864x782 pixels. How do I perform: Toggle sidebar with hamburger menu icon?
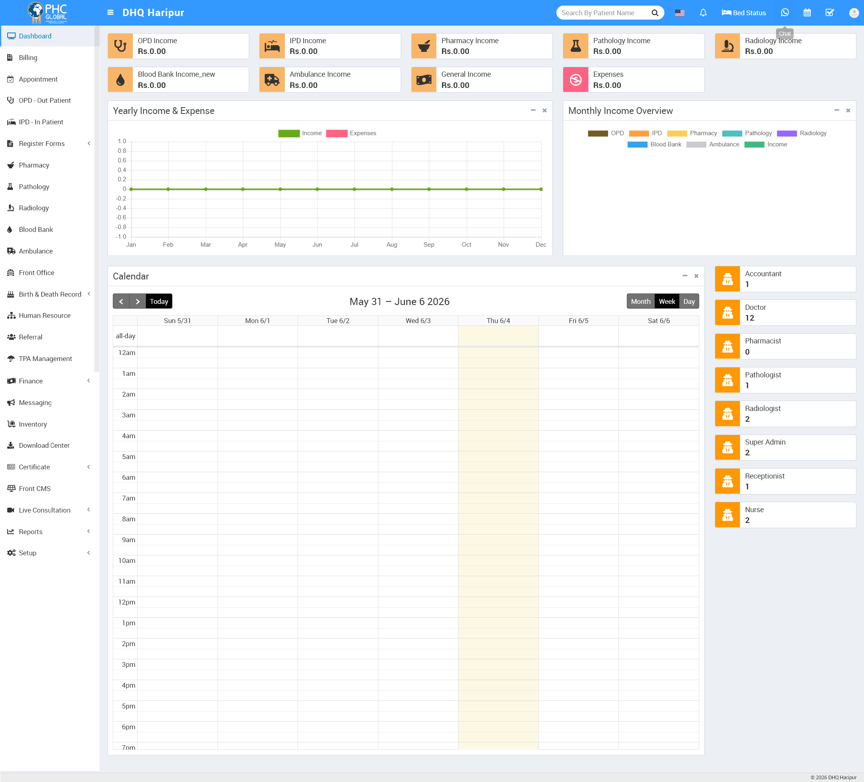[110, 12]
